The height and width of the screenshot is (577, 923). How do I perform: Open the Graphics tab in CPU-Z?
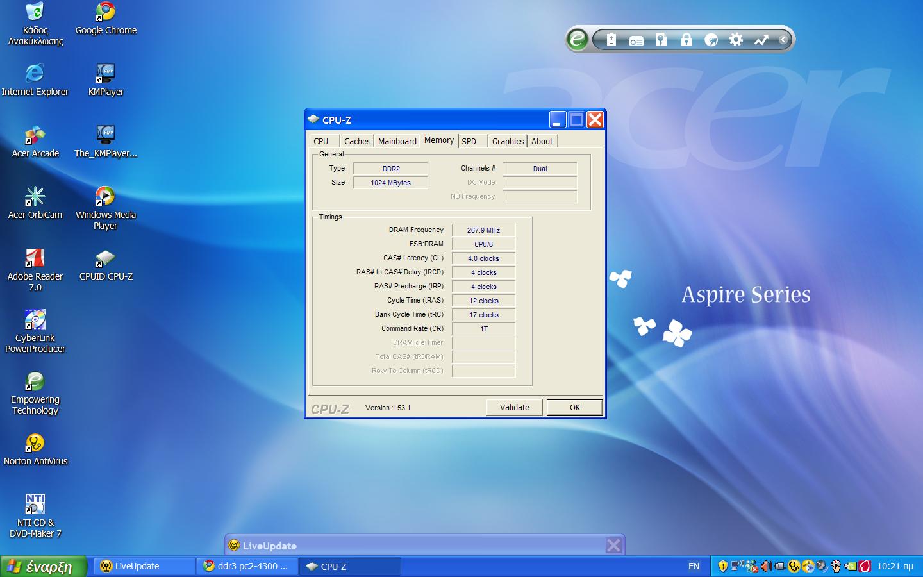click(508, 142)
